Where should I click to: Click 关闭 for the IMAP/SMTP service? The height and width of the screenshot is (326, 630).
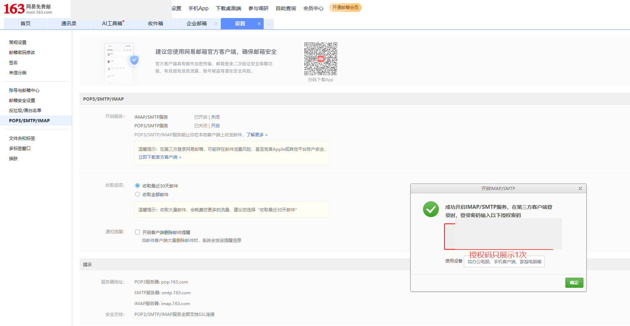(215, 117)
